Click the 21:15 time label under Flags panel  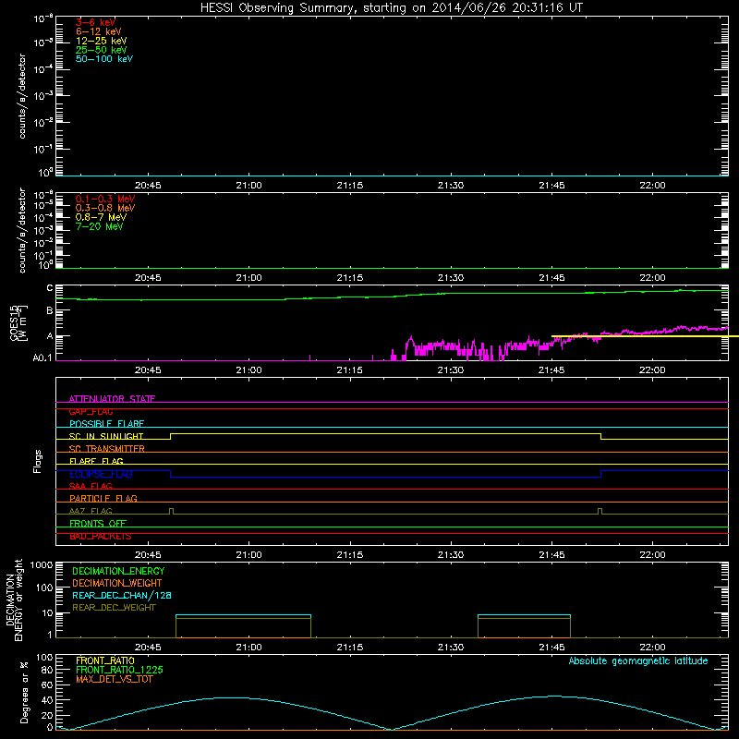point(350,555)
